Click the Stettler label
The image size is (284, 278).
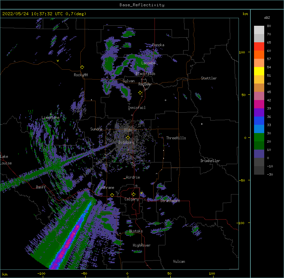click(209, 78)
